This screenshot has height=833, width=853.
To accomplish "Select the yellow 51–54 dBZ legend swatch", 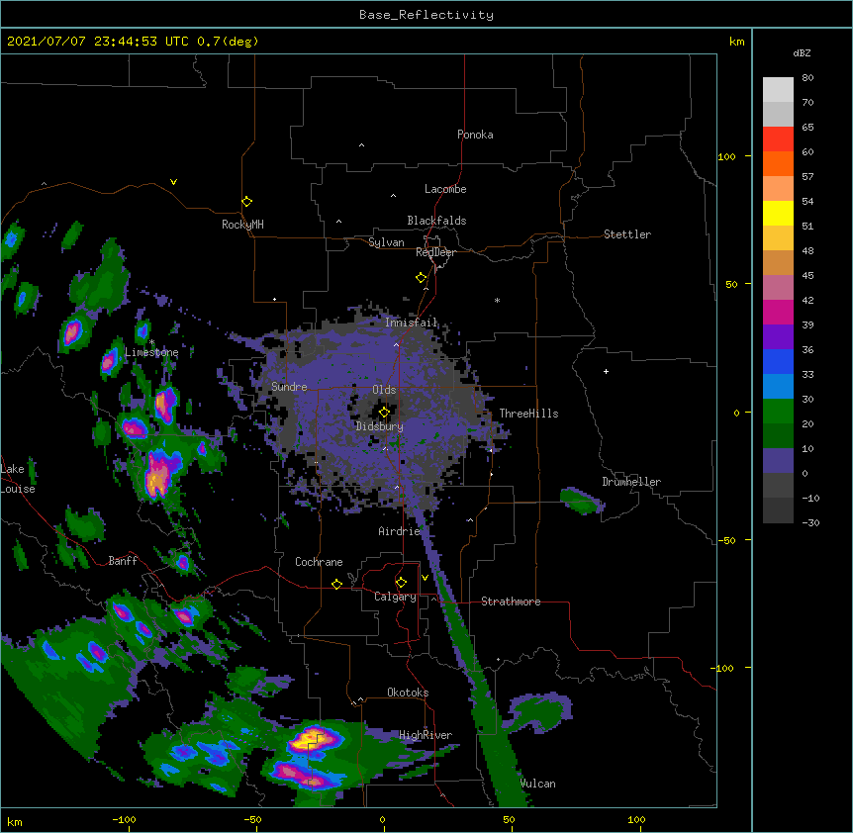I will [x=778, y=213].
